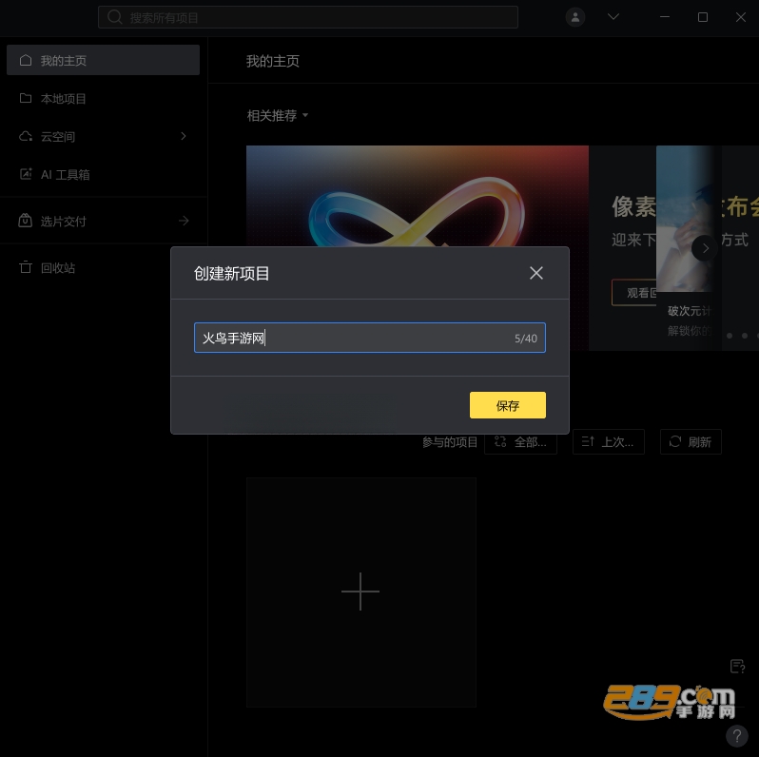Open the user account avatar icon
Image resolution: width=759 pixels, height=757 pixels.
pyautogui.click(x=575, y=17)
